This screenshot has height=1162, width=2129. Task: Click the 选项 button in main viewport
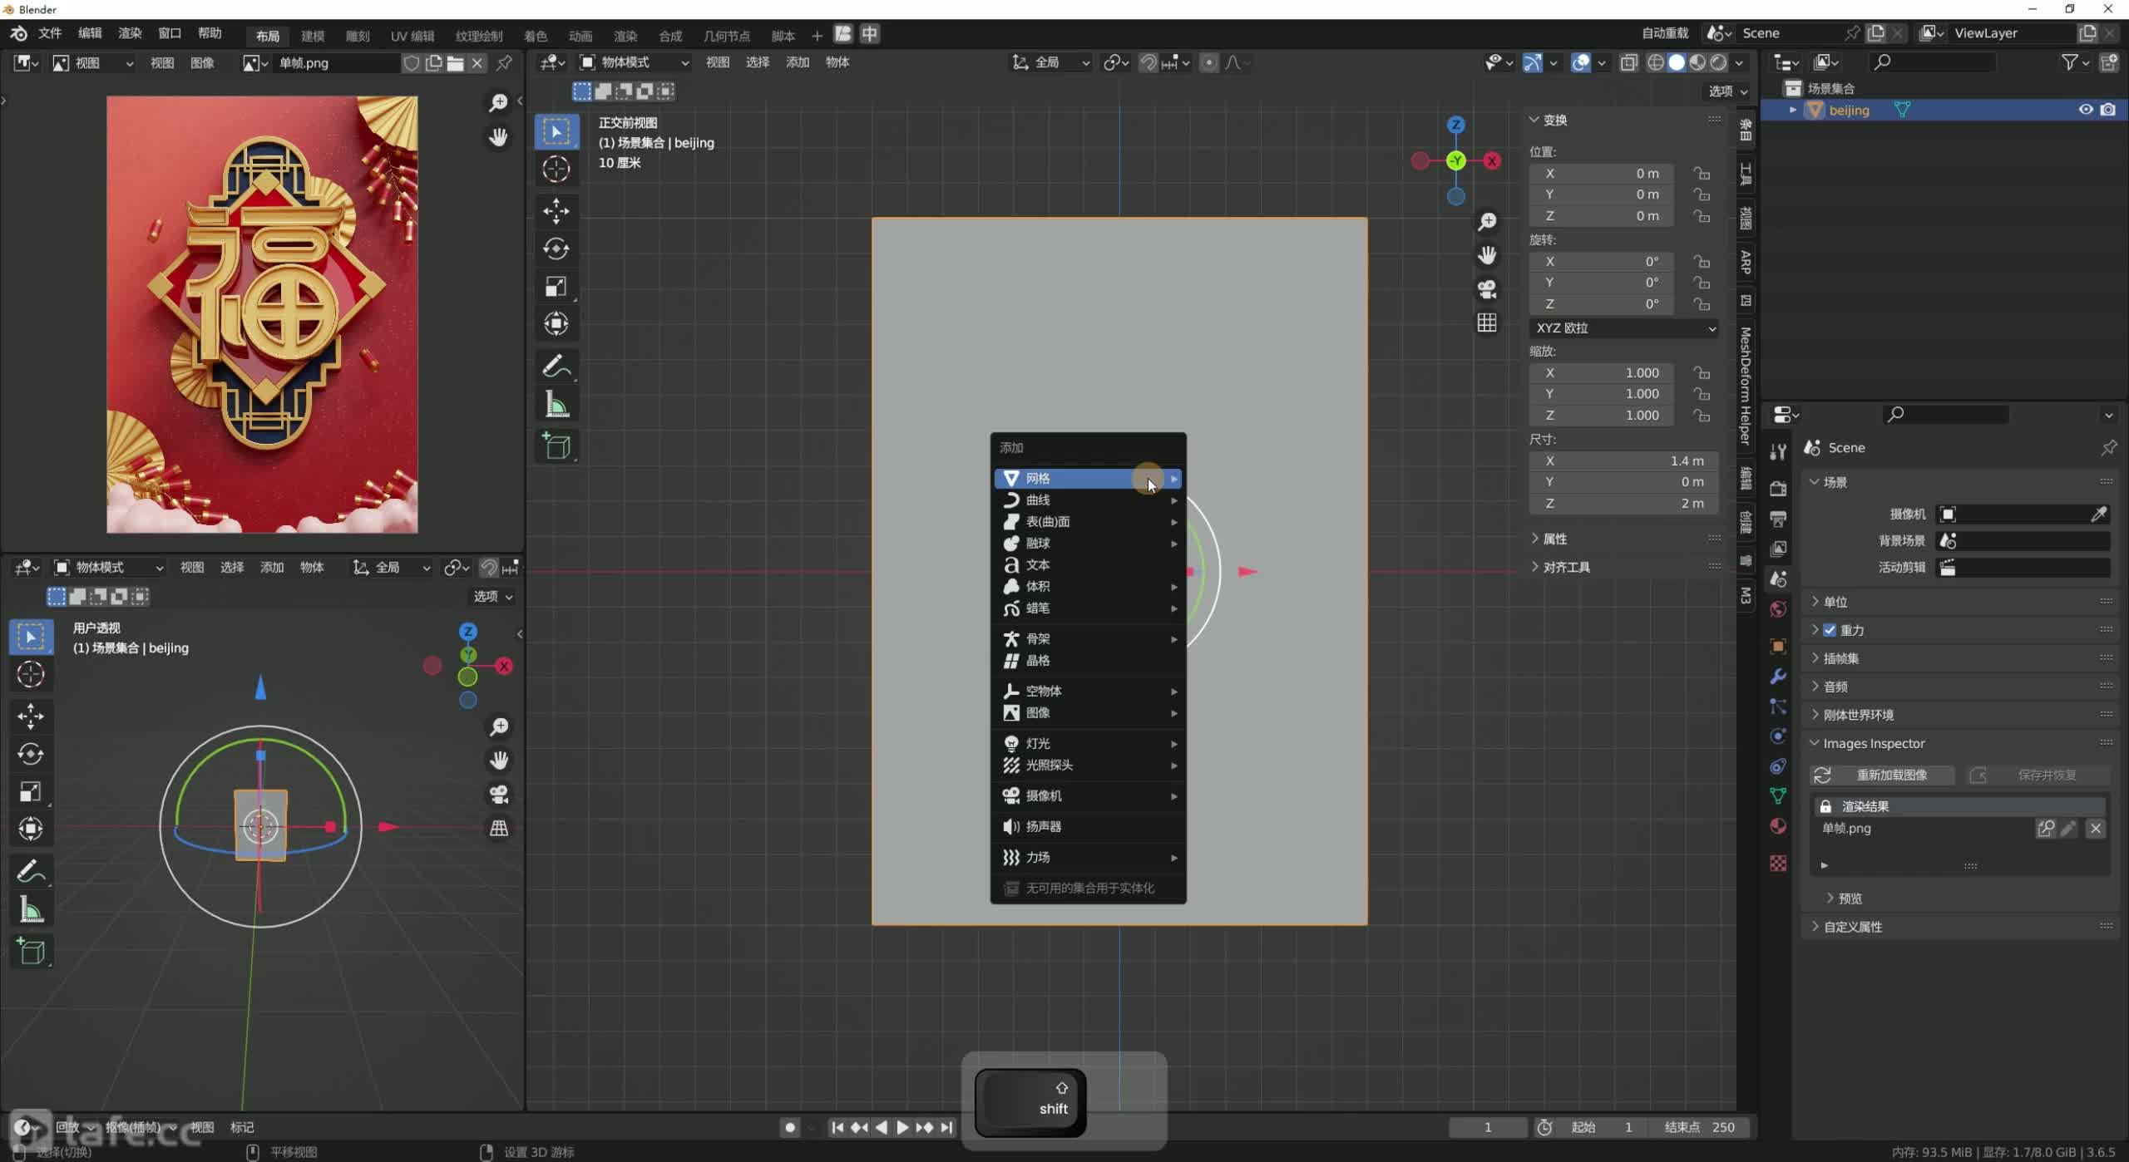[x=1728, y=91]
